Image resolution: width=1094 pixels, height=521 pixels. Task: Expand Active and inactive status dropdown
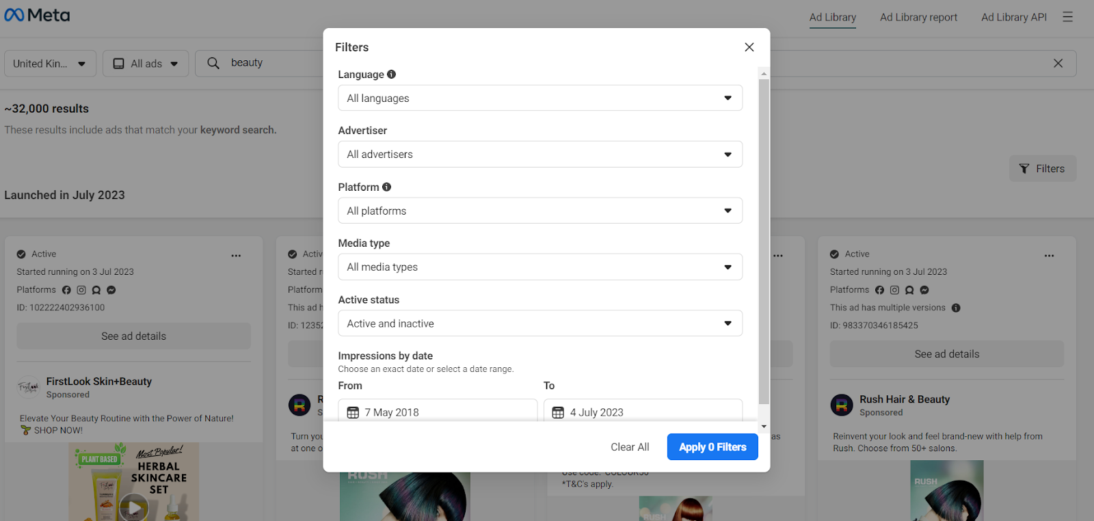pos(540,323)
